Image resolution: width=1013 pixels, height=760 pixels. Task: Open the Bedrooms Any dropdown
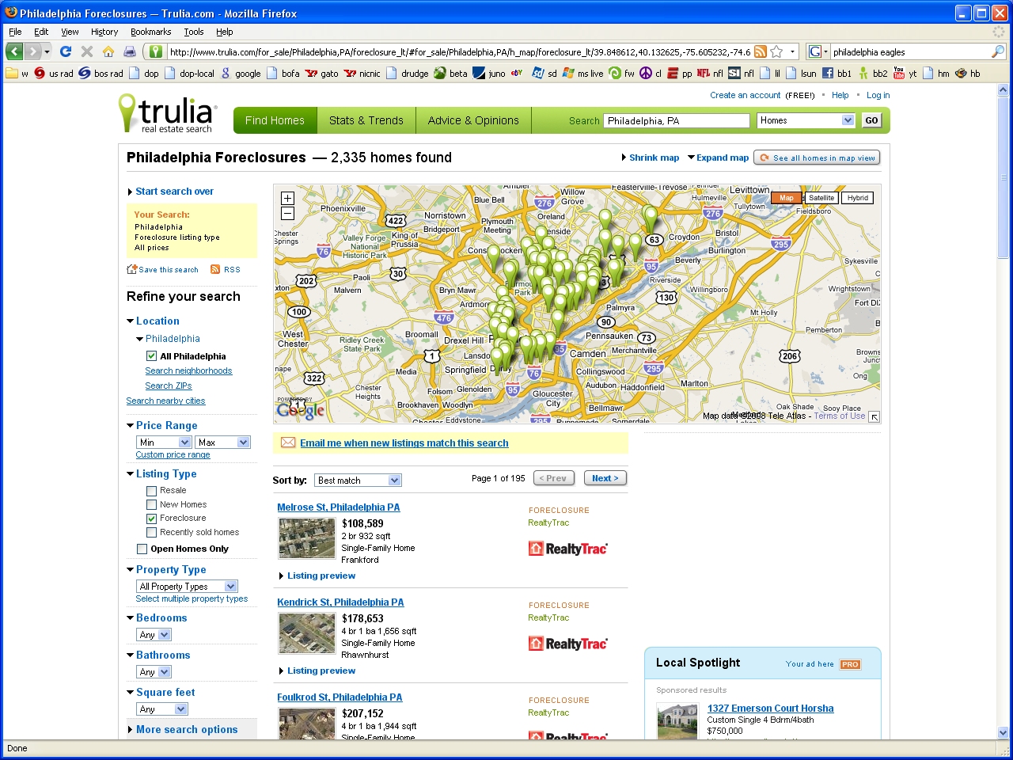click(154, 635)
